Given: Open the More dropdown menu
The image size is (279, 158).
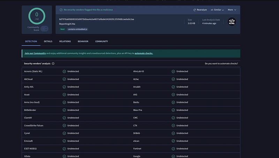Looking at the screenshot, I should click(x=232, y=10).
